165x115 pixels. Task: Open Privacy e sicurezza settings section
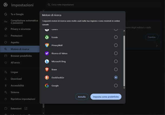pos(20,29)
